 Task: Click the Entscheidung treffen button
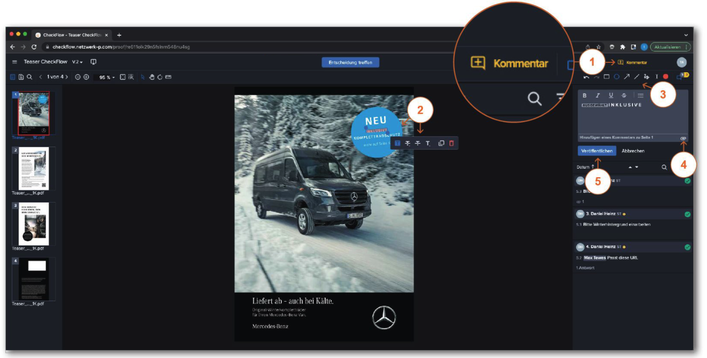pos(350,62)
